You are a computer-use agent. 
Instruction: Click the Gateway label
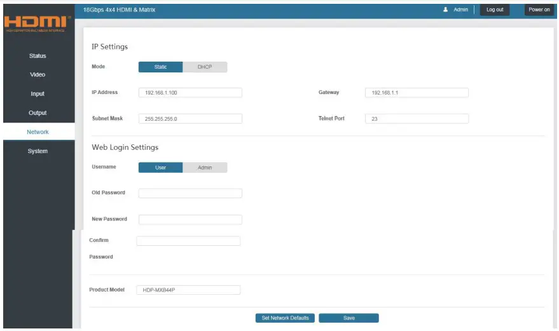[329, 92]
